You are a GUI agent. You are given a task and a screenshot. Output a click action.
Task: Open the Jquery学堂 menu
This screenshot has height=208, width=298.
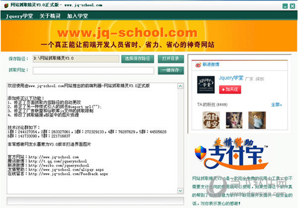coord(19,16)
